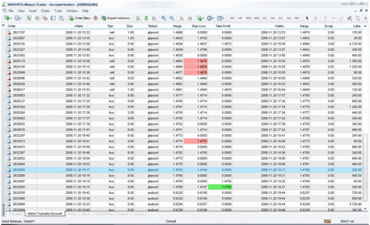Toggle the MN timeframe
The image size is (370, 225).
coord(297,18)
